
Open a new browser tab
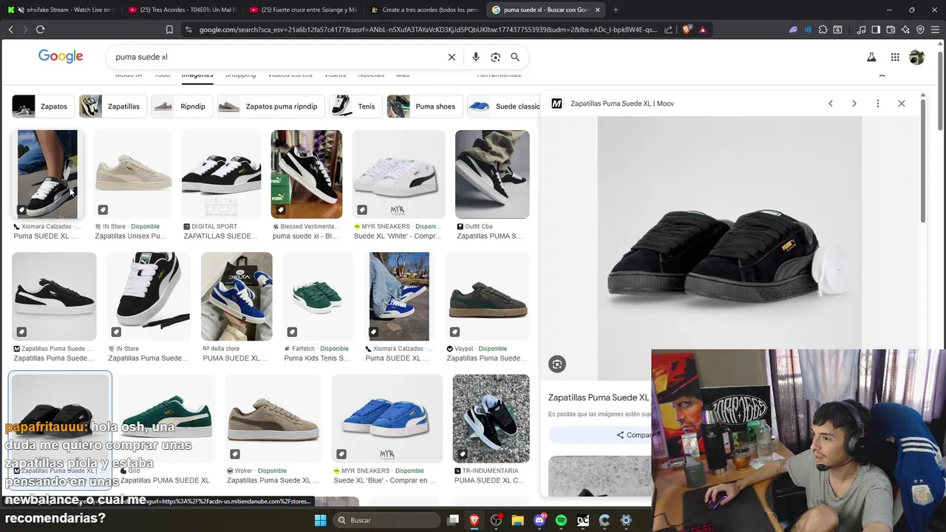click(x=616, y=10)
